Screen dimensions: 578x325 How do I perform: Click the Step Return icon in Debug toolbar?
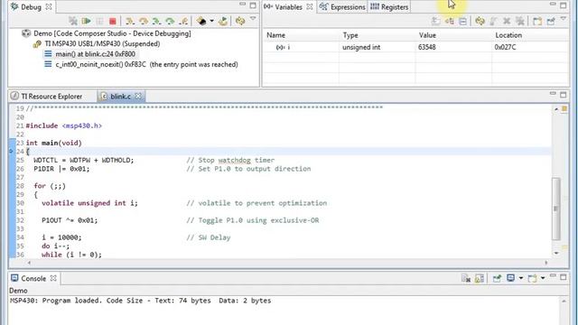pos(183,21)
